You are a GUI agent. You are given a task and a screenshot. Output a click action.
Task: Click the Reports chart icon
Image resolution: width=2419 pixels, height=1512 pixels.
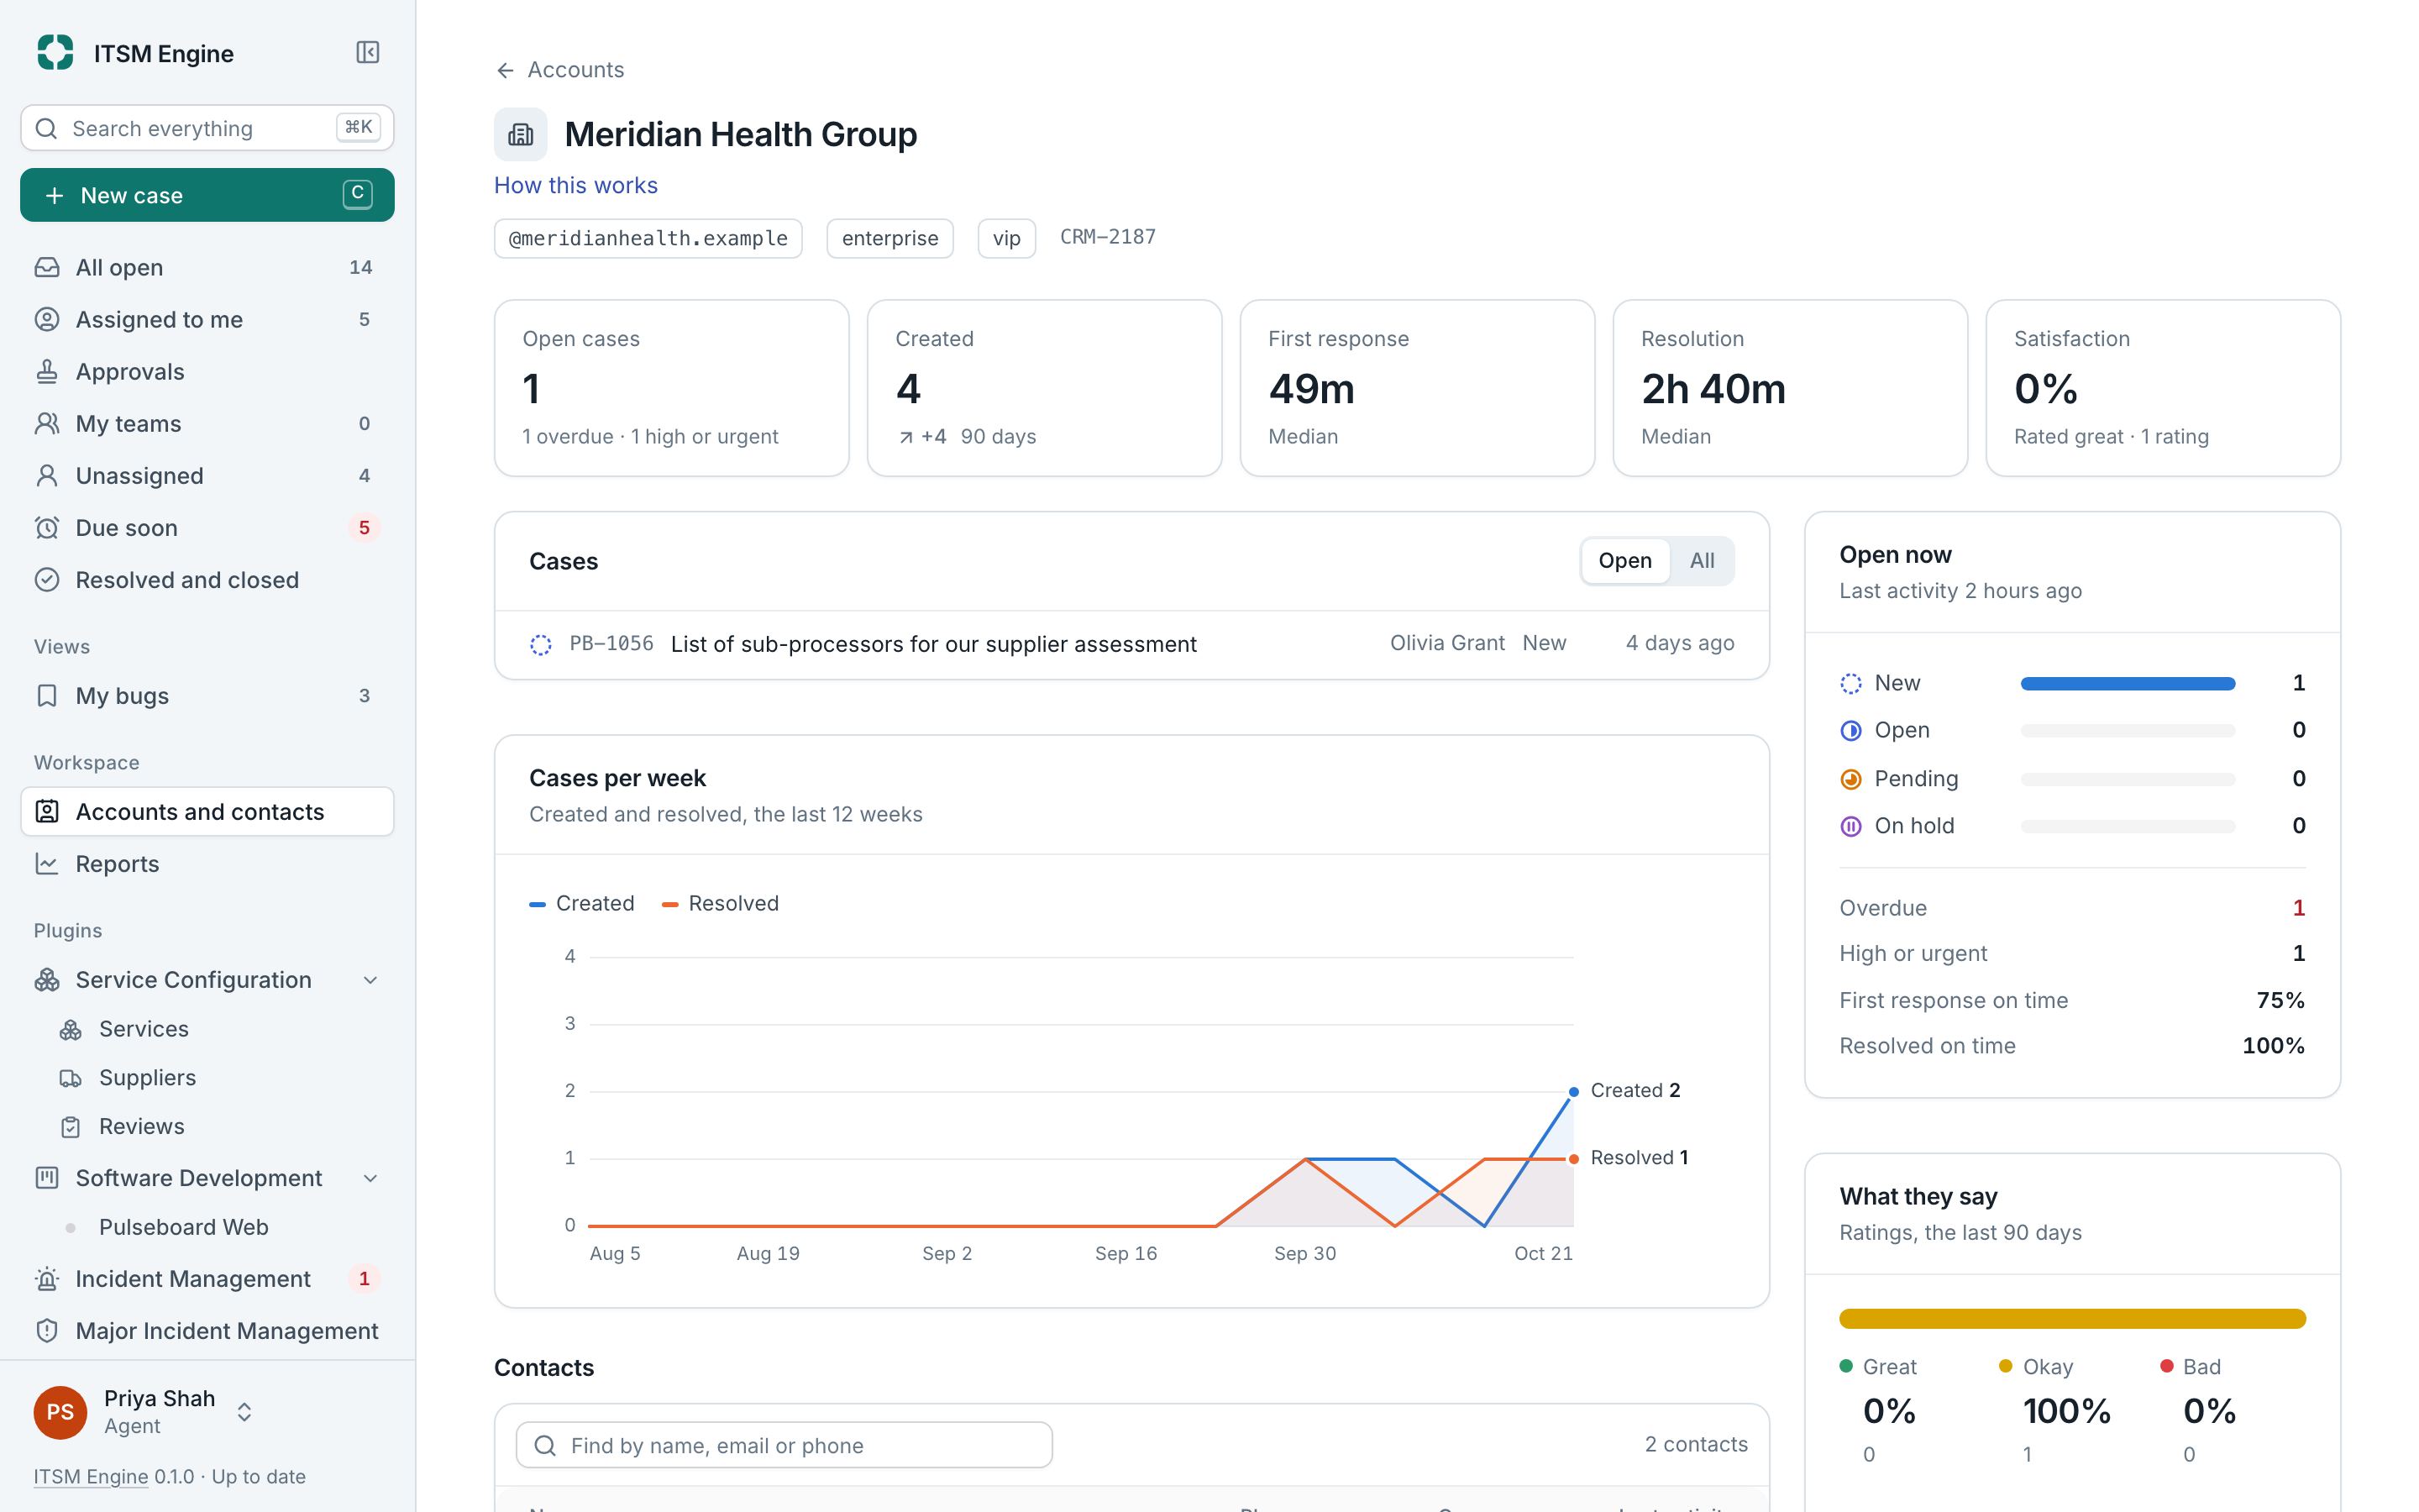[47, 863]
